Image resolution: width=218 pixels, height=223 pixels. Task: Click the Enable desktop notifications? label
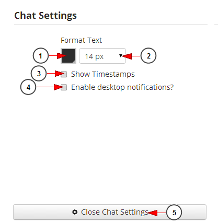(x=122, y=87)
